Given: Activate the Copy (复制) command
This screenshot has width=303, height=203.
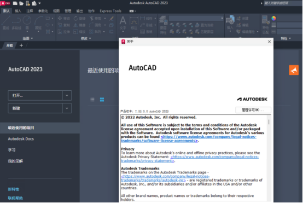Looking at the screenshot, I should point(64,25).
